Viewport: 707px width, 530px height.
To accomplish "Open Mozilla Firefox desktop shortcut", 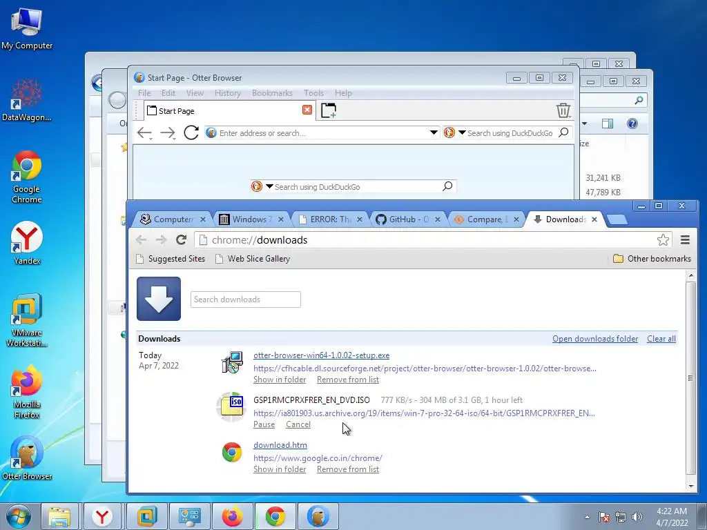I will [x=27, y=392].
